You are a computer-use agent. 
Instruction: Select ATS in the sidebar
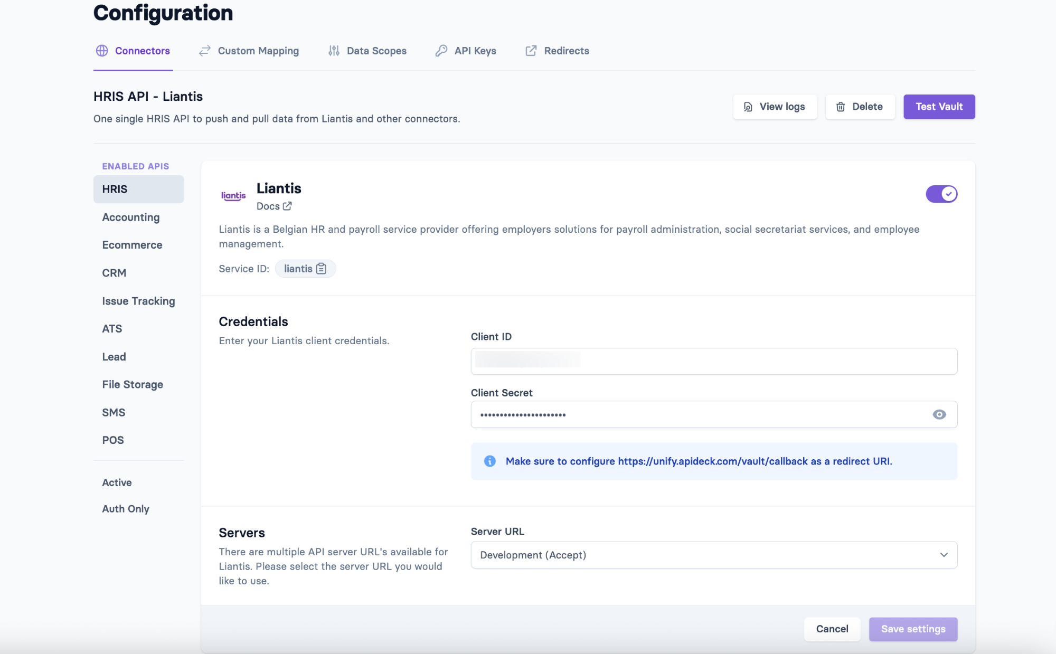[112, 328]
